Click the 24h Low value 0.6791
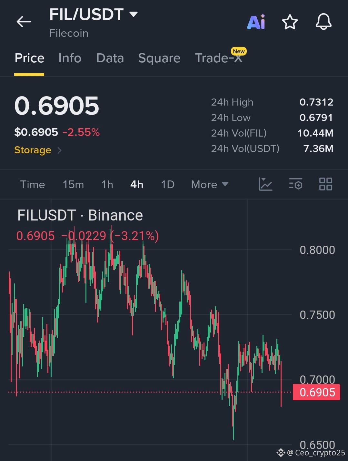Screen dimensions: 348x461 (x=316, y=118)
